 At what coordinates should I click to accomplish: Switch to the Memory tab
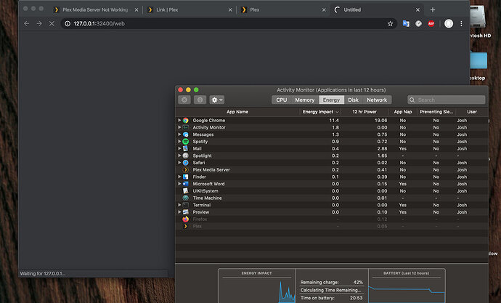pyautogui.click(x=304, y=100)
